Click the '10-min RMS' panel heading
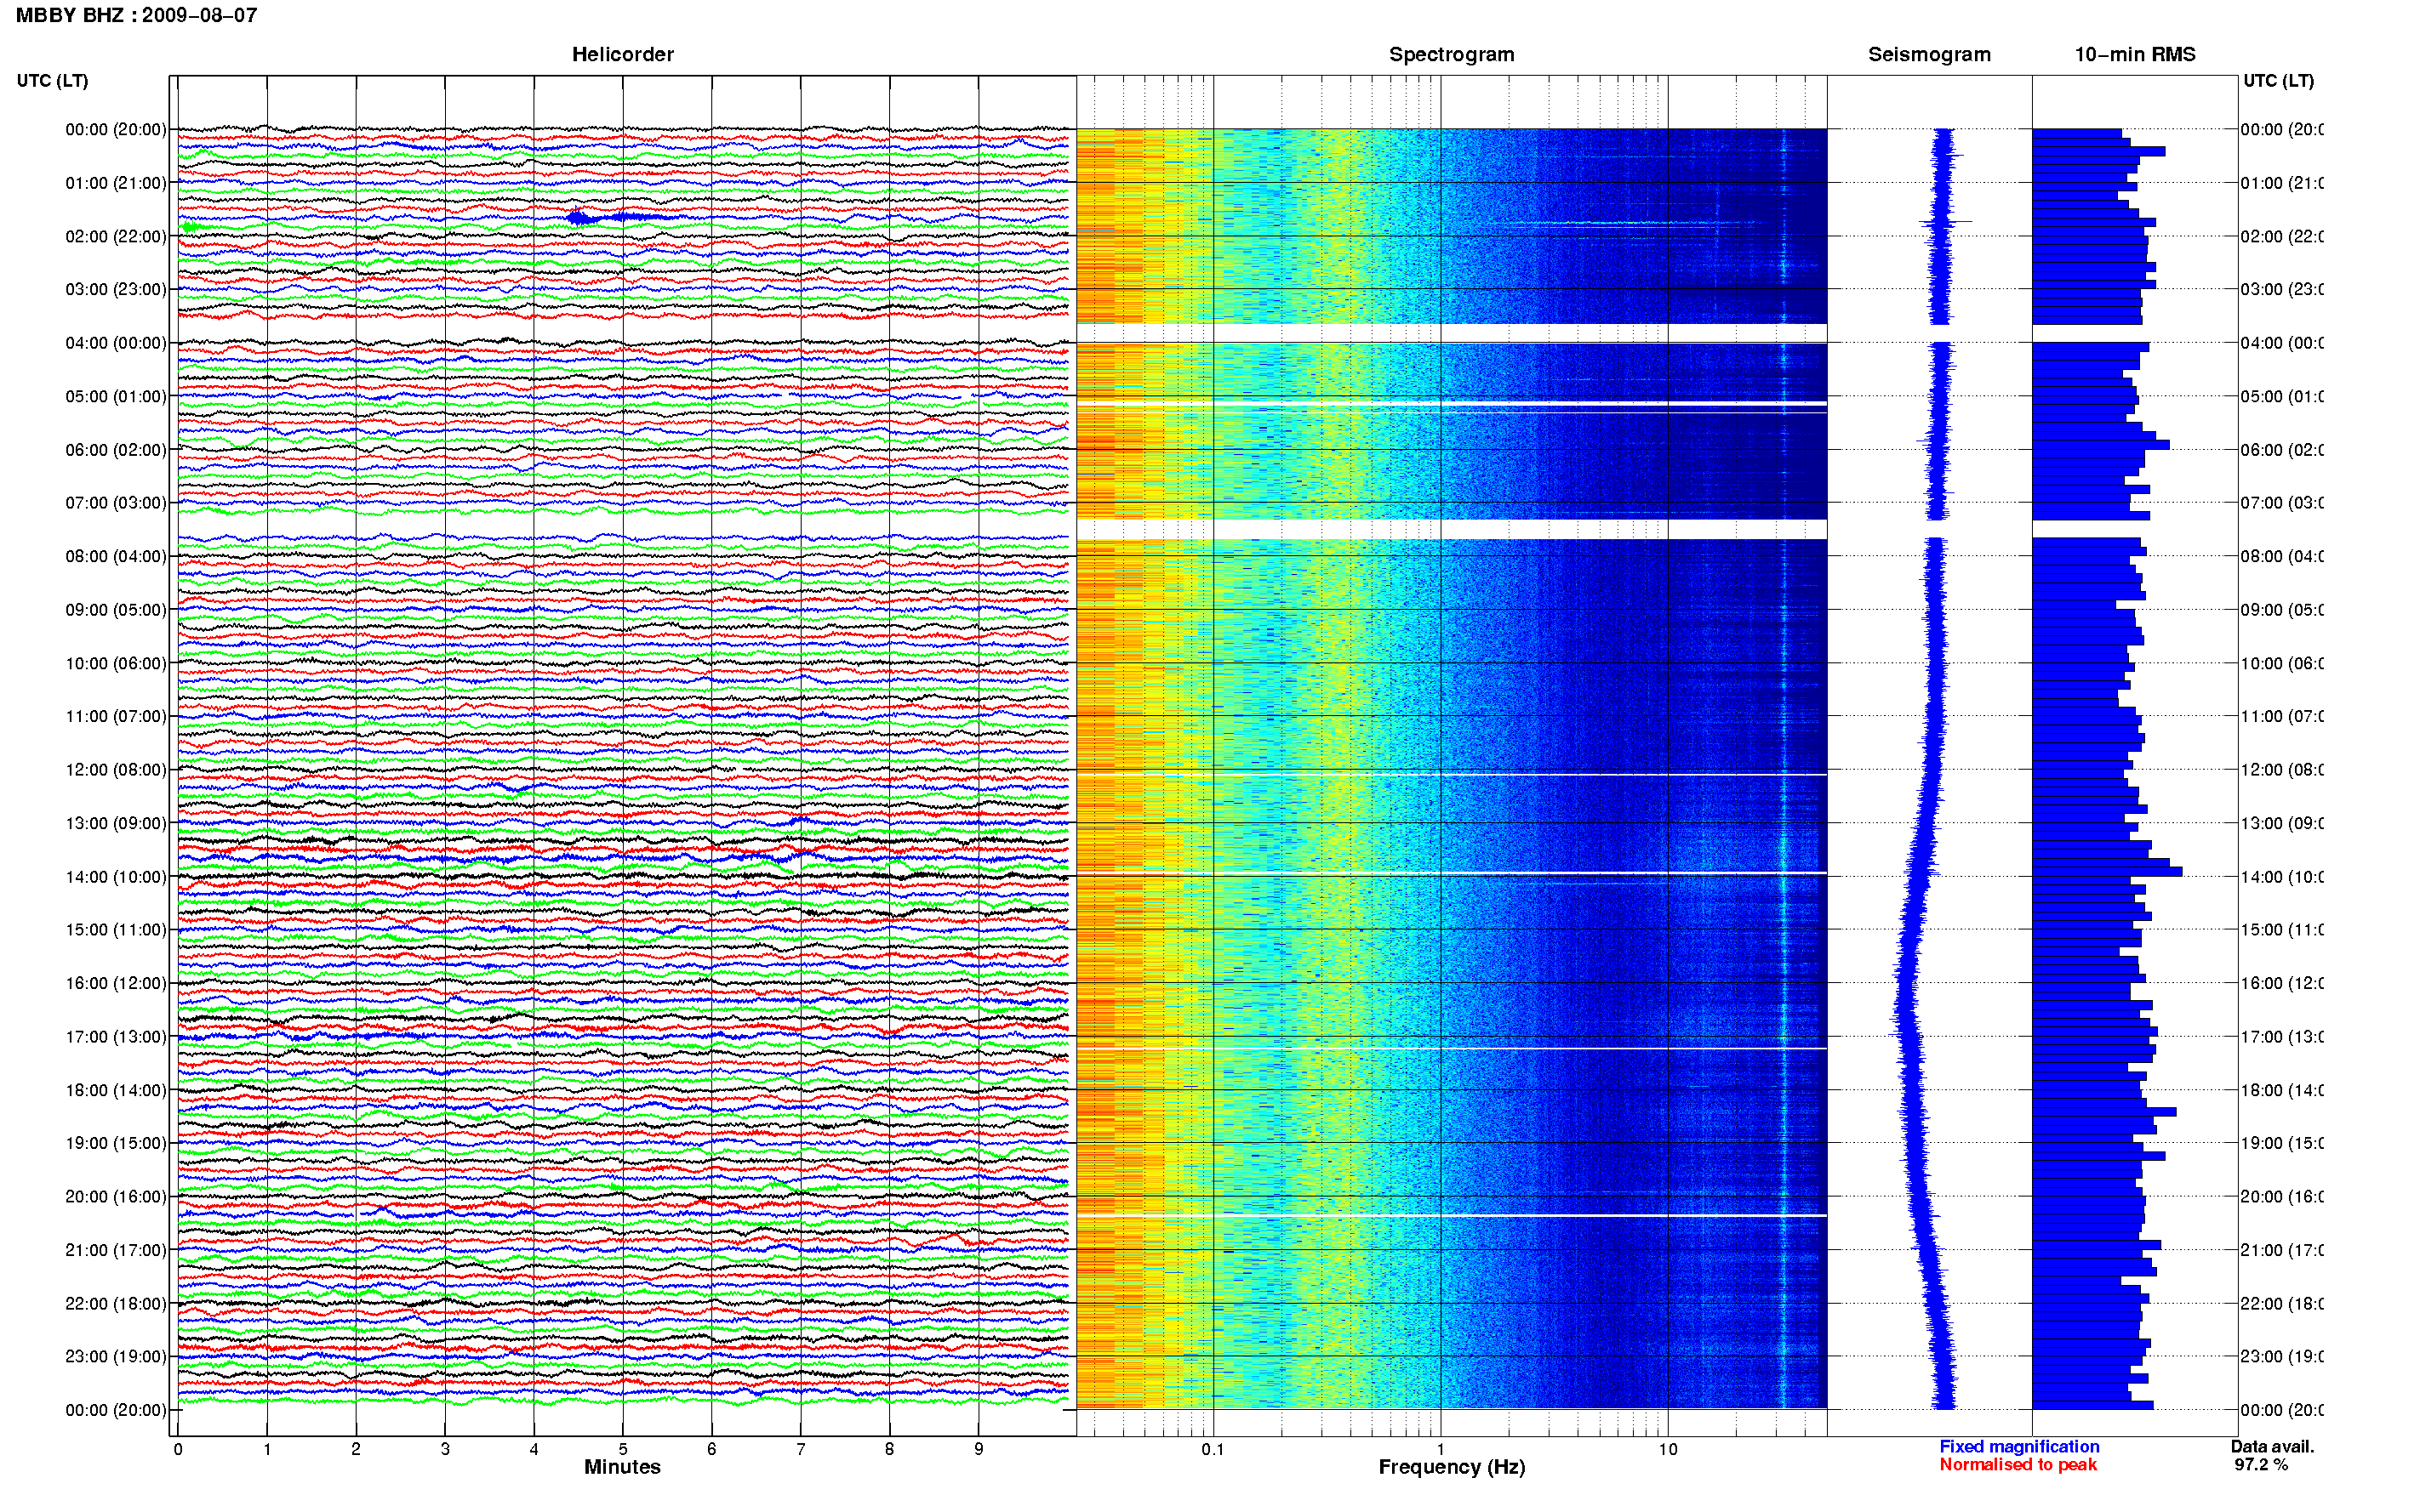The image size is (2420, 1512). tap(2134, 54)
